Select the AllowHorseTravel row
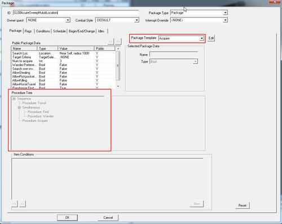 pos(63,84)
